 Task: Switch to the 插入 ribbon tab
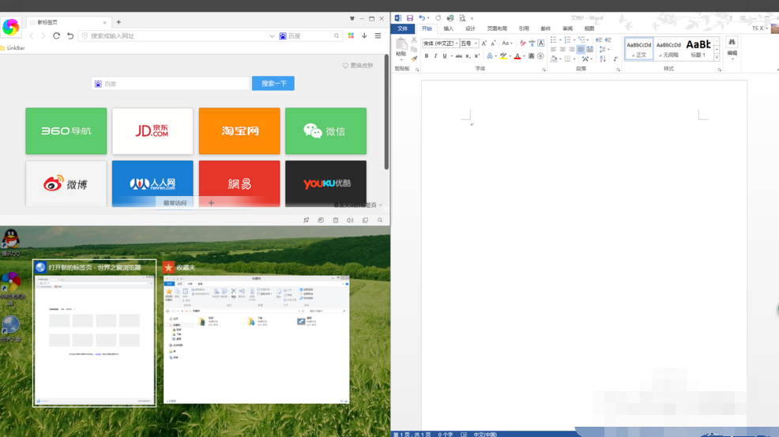point(448,28)
